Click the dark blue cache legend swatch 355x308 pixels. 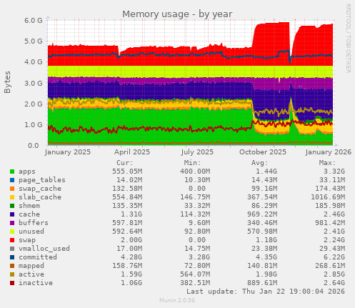[12, 214]
